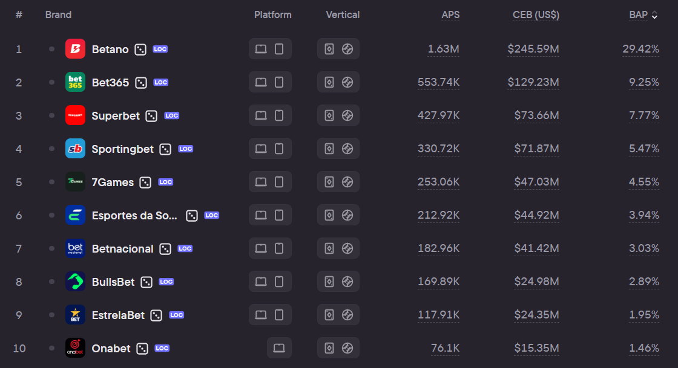Click the Betano brand logo
This screenshot has width=678, height=368.
coord(75,49)
